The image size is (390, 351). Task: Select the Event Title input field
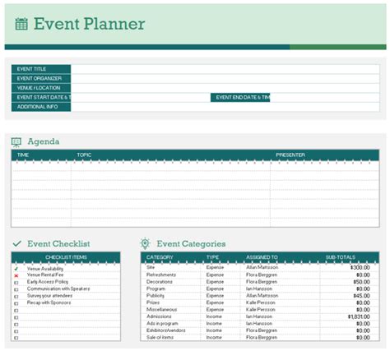pos(225,69)
